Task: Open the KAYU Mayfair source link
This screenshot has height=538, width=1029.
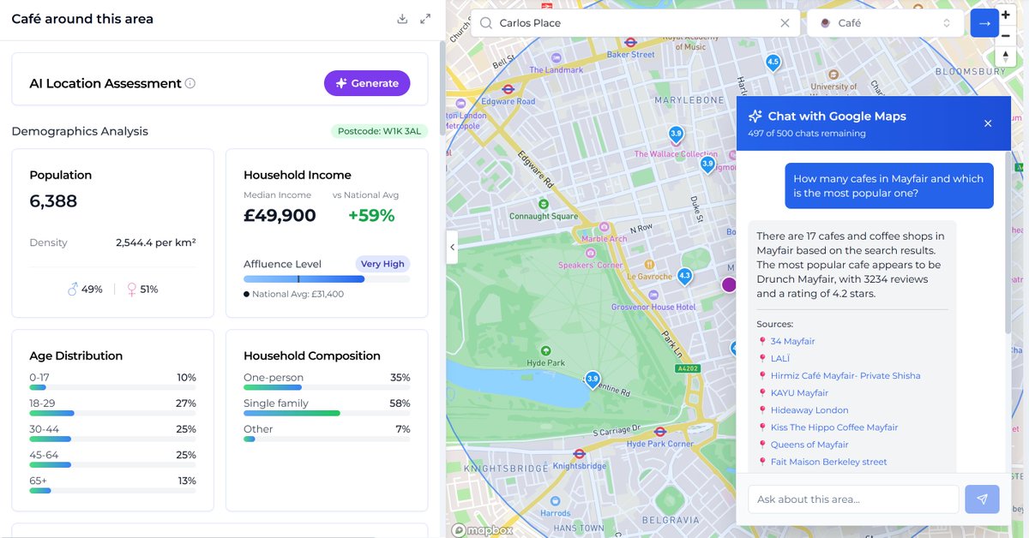Action: pyautogui.click(x=799, y=392)
